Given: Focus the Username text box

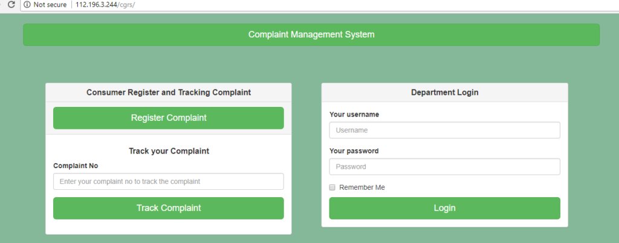Looking at the screenshot, I should [445, 130].
